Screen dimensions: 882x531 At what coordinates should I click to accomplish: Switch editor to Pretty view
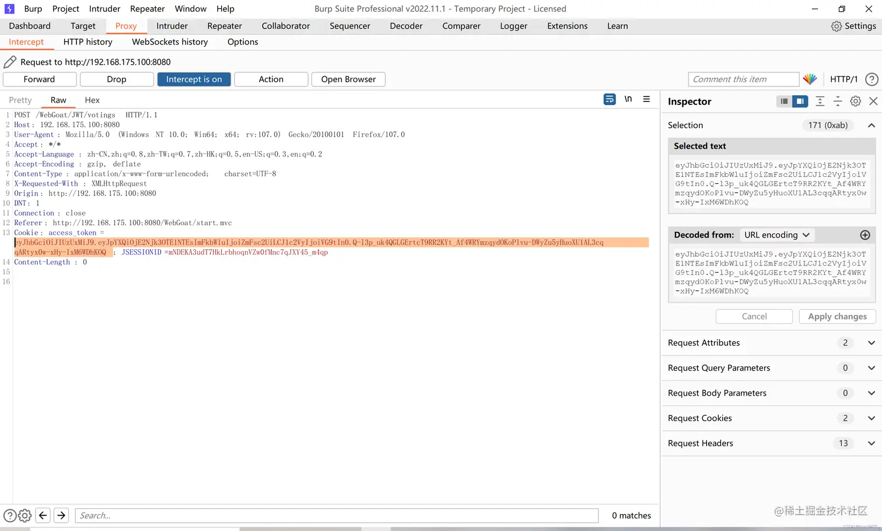click(x=20, y=100)
